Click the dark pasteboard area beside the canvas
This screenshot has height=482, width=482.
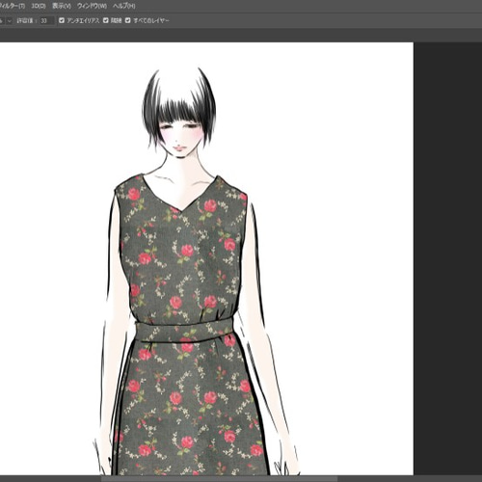[448, 257]
